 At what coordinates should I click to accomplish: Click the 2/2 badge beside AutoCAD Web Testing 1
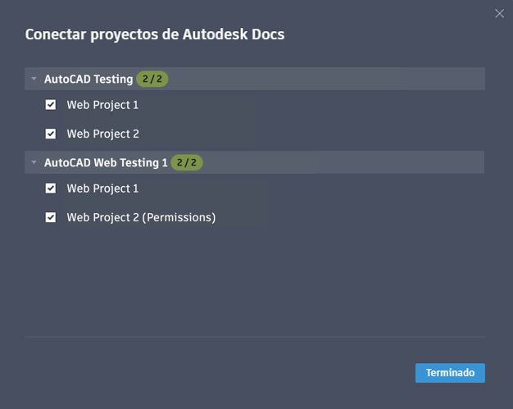click(187, 162)
